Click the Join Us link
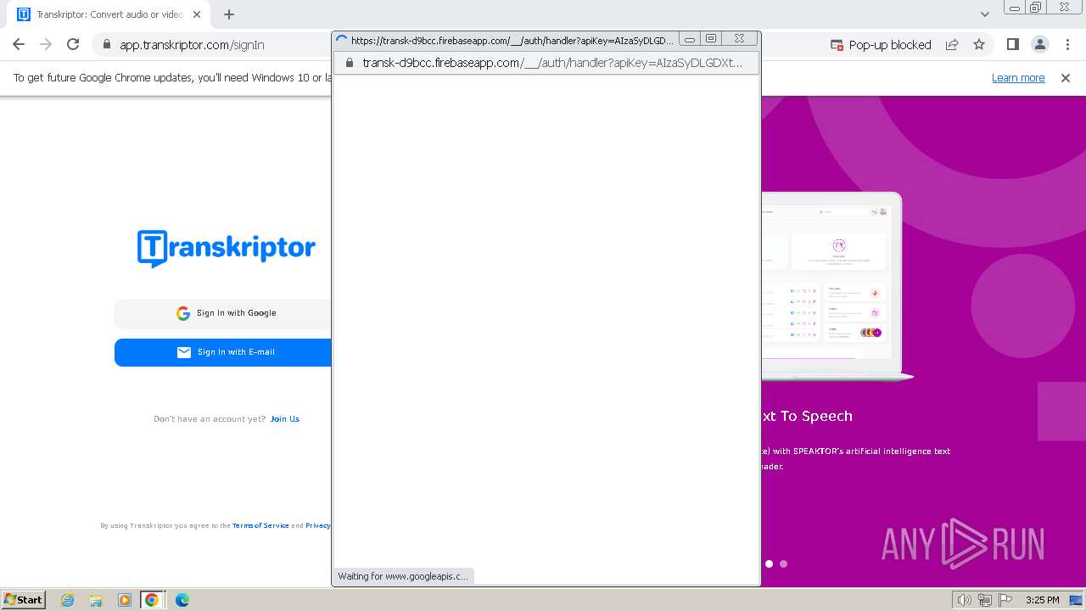Screen dimensions: 1086x611 (x=284, y=418)
